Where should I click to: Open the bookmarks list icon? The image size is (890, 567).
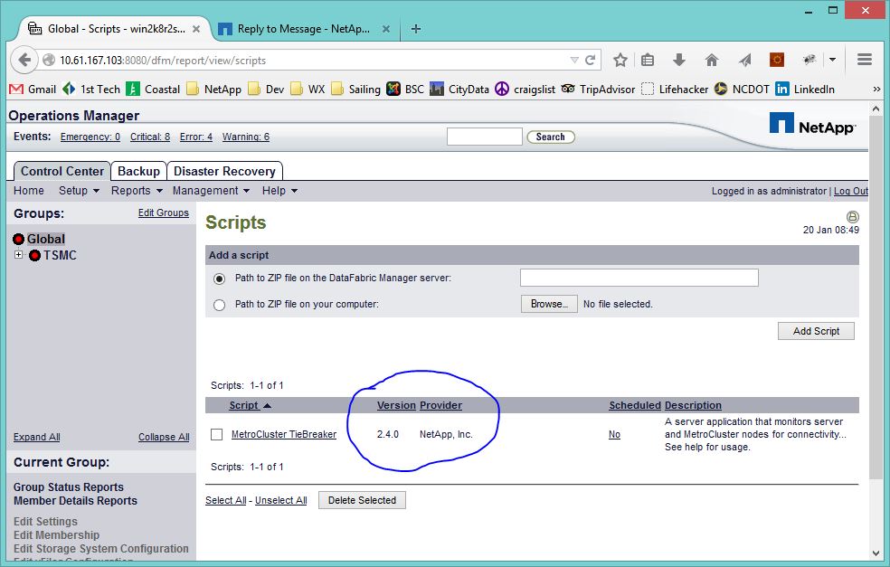(648, 61)
